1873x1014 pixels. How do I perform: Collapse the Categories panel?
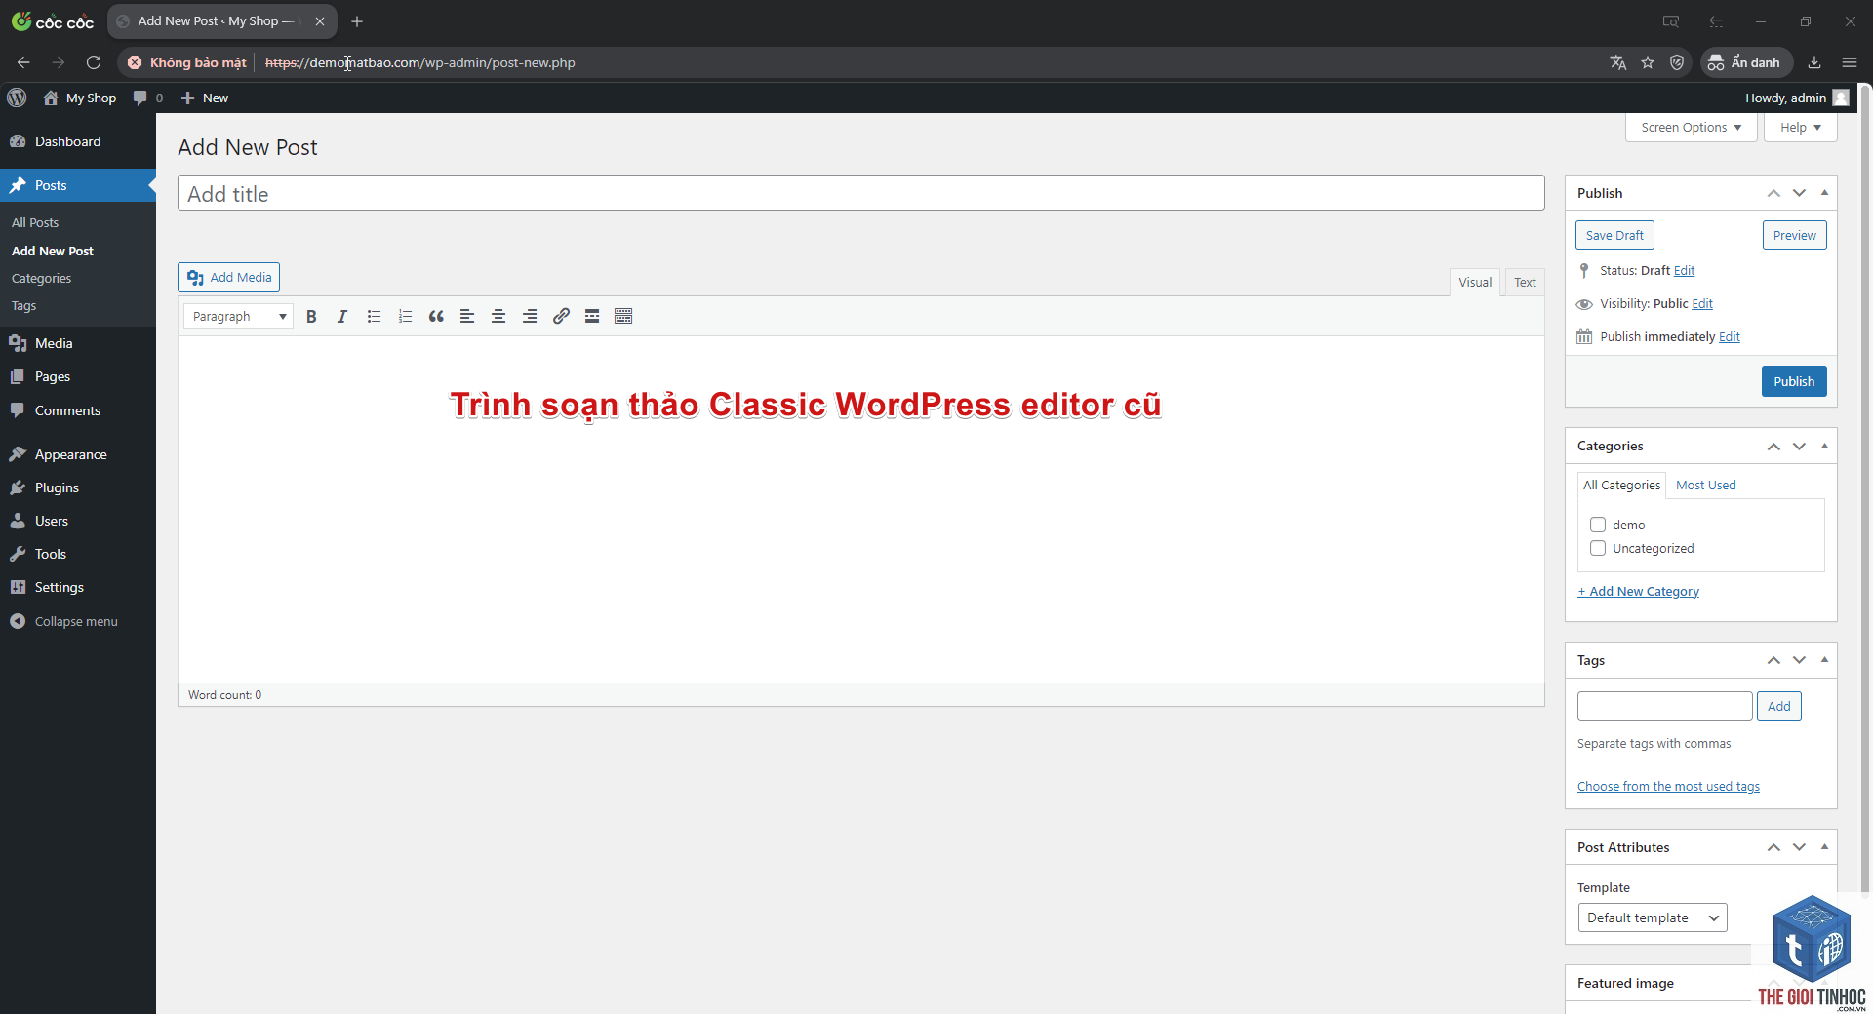pyautogui.click(x=1824, y=446)
